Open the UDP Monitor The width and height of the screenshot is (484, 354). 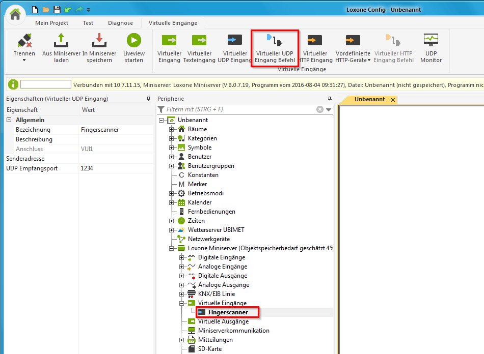[431, 41]
